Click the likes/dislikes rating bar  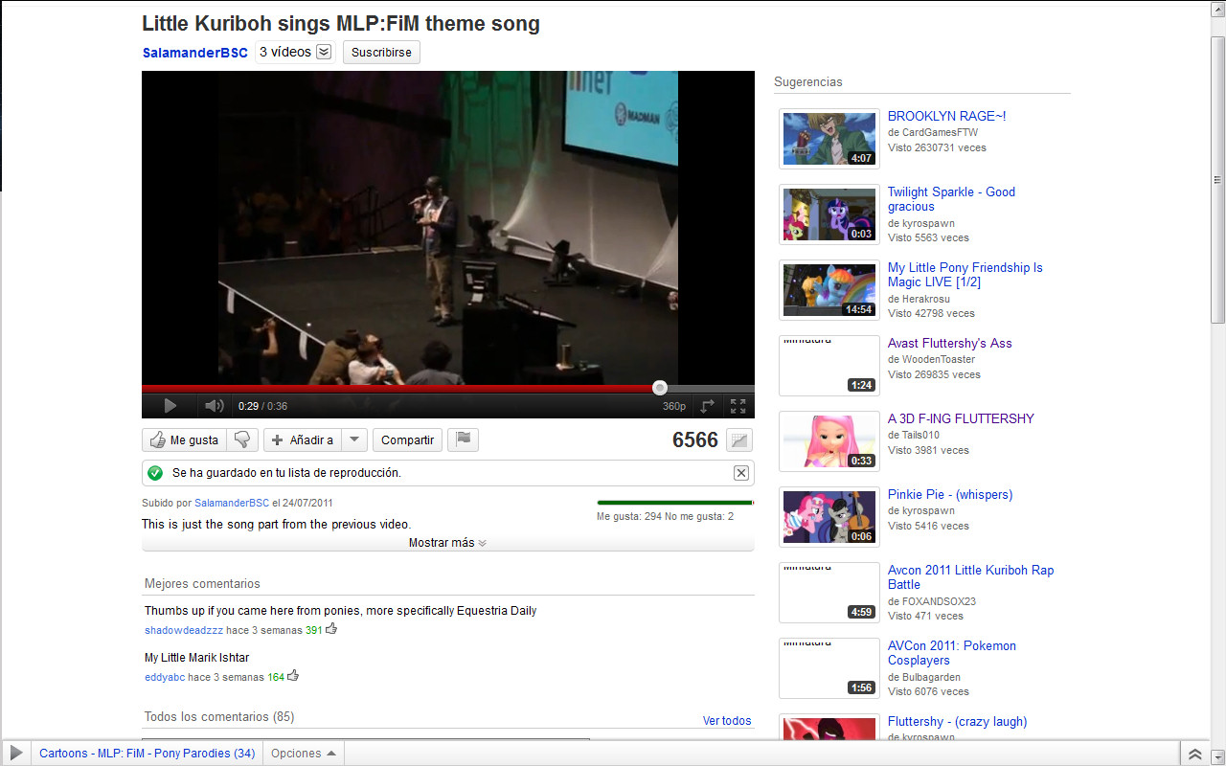(x=675, y=502)
